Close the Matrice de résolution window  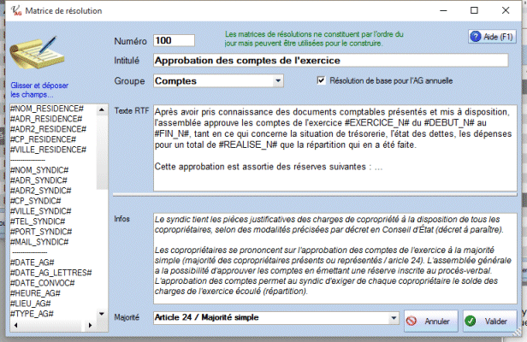[x=506, y=11]
